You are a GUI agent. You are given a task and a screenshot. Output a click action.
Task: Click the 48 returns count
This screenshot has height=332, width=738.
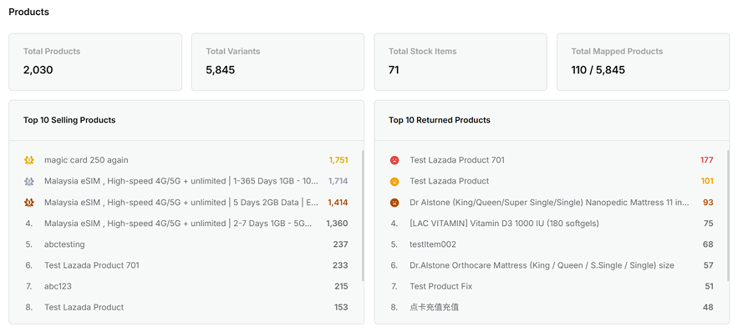(709, 308)
